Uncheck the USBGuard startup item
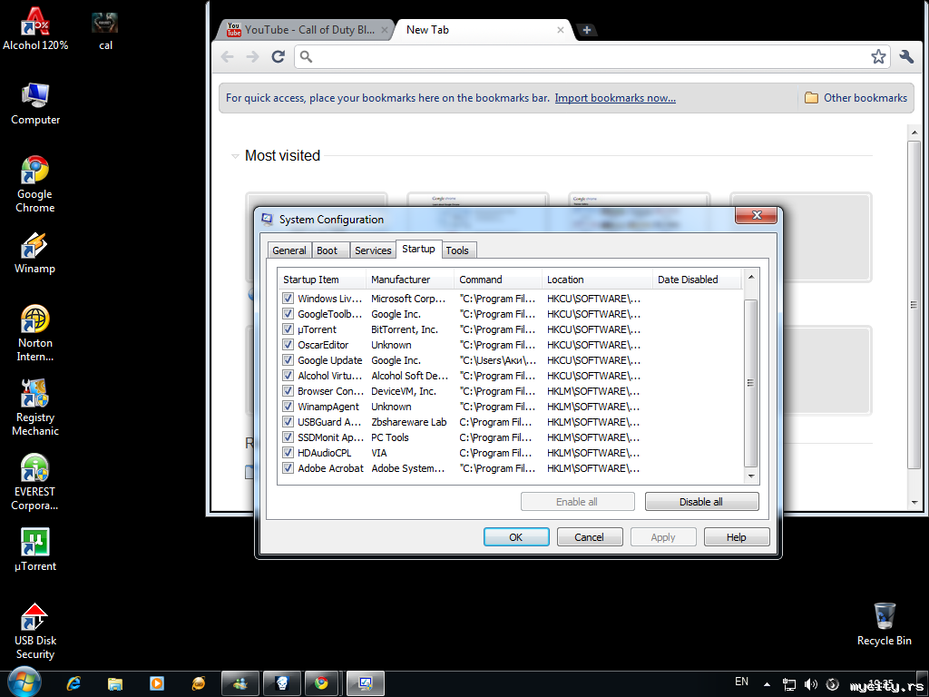Viewport: 929px width, 697px height. pos(288,421)
